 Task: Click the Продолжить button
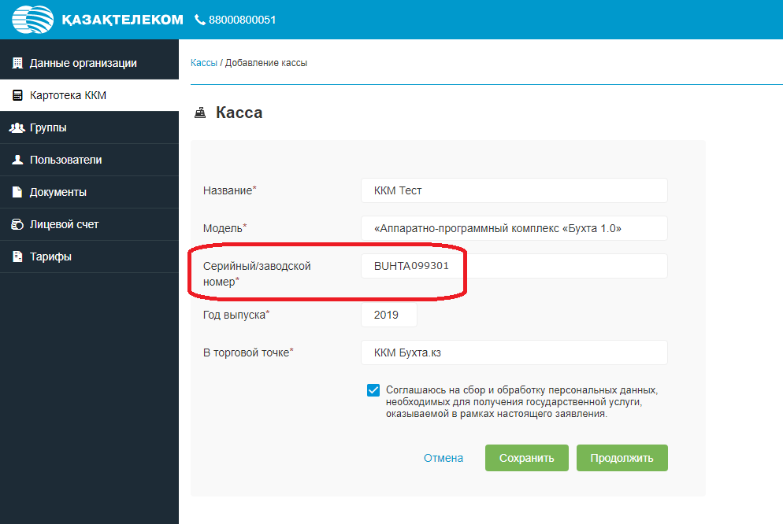[x=622, y=458]
